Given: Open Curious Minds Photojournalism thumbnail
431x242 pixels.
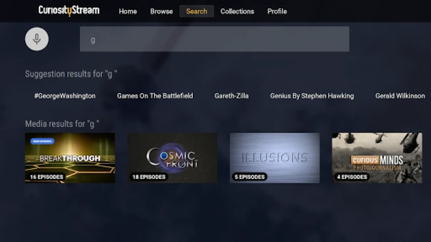Looking at the screenshot, I should [377, 157].
